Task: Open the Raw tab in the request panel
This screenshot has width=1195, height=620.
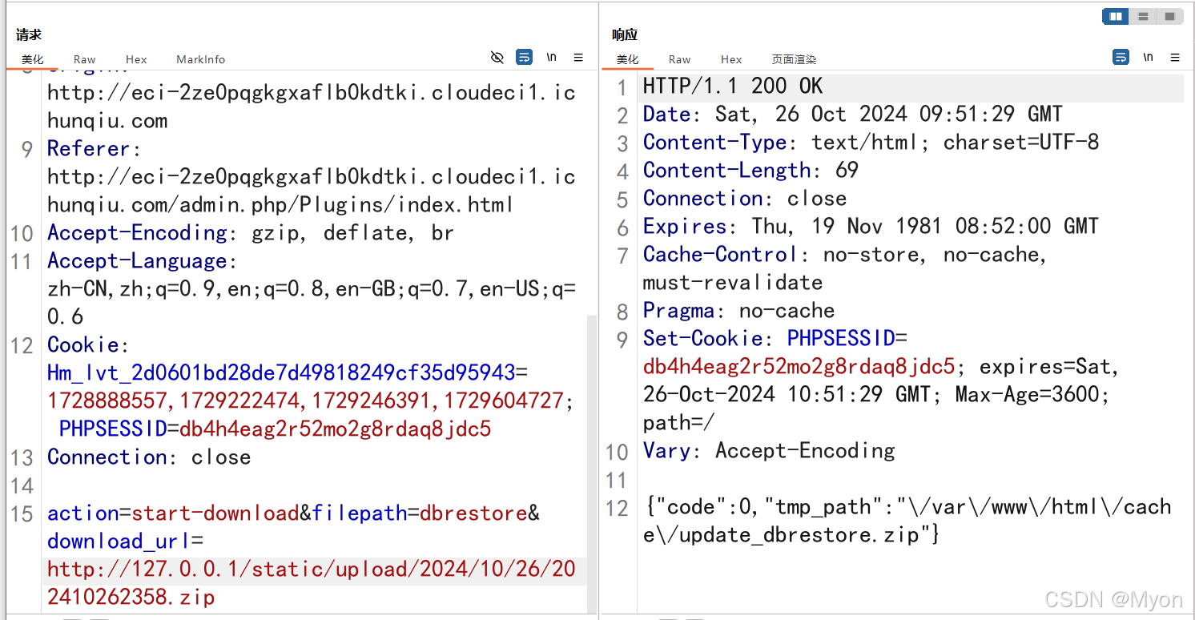Action: point(84,59)
